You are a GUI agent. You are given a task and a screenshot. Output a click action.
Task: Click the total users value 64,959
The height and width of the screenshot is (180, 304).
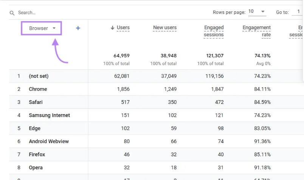[121, 56]
